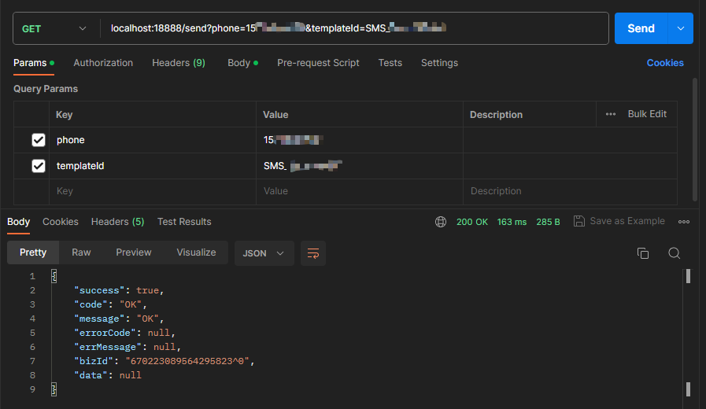Click the "errorCode" key in response
Screen dimensions: 706x409
tap(105, 333)
